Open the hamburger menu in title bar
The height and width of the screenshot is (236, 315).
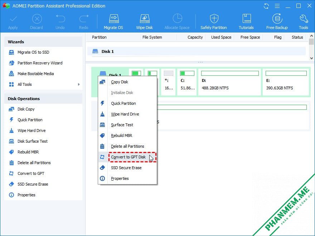coord(277,6)
